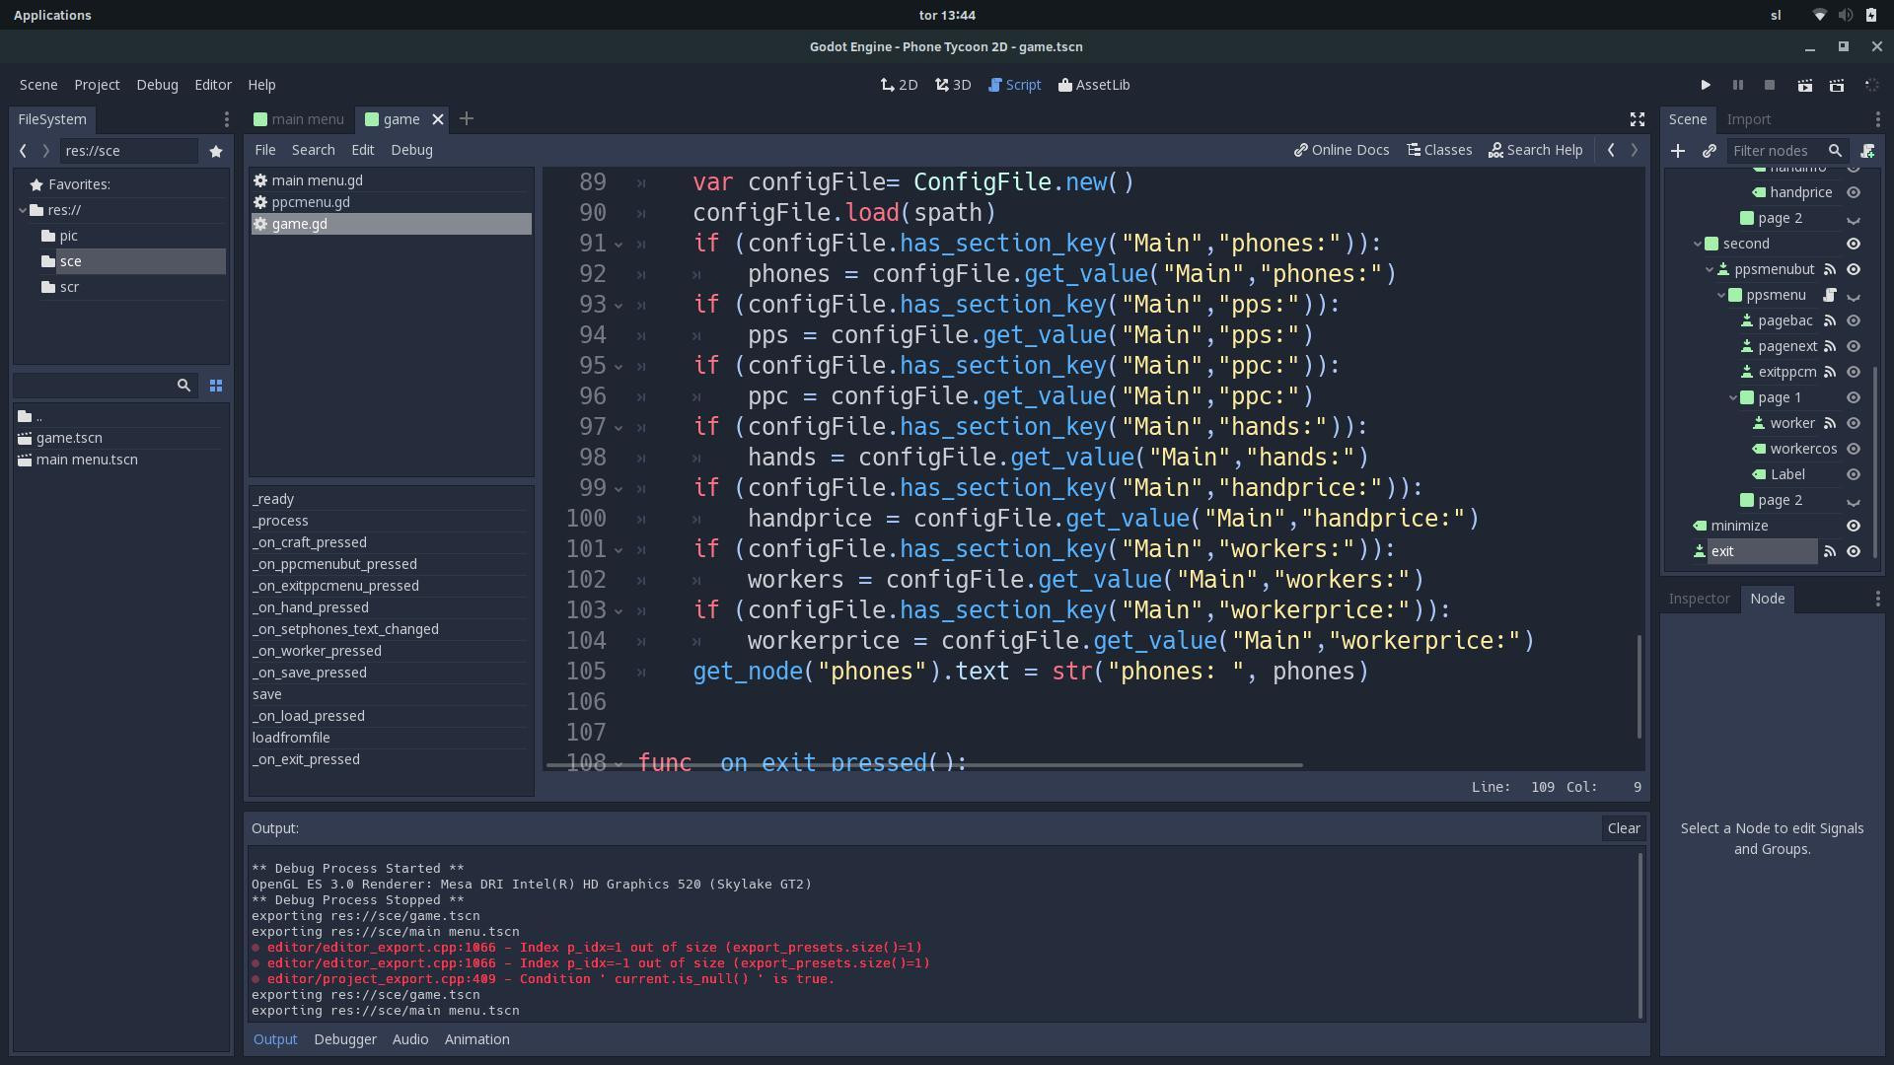This screenshot has height=1065, width=1894.
Task: Add new scene tab plus icon
Action: click(467, 119)
